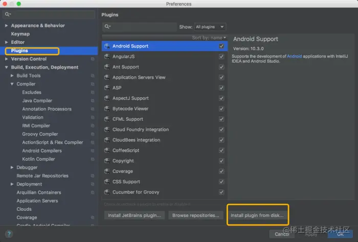
Task: Click the project-level icon beside Version Control
Action: 93,59
